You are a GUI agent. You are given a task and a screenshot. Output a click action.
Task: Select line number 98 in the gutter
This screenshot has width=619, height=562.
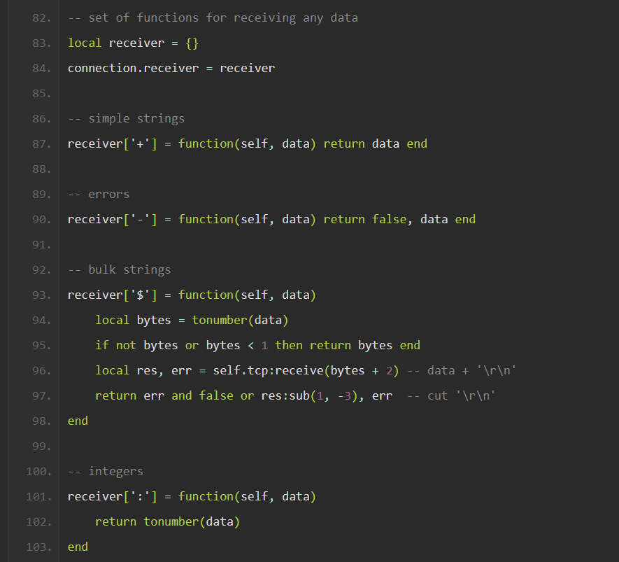[41, 421]
